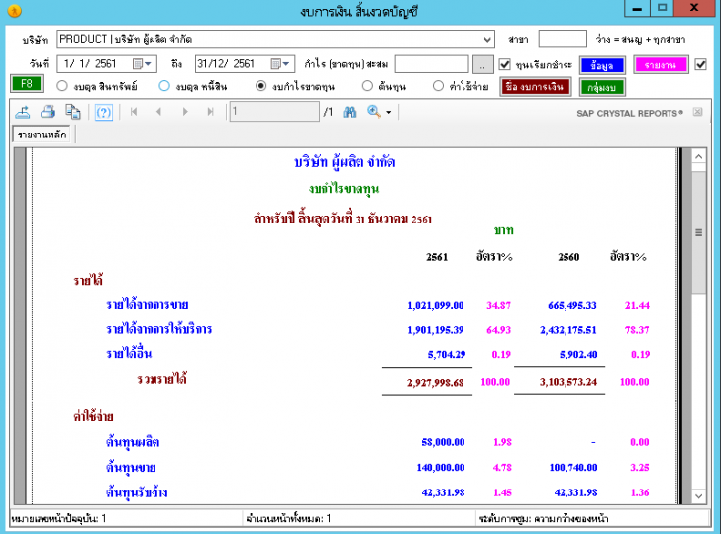Click total 3,103,573.24
The image size is (721, 534).
(x=568, y=382)
